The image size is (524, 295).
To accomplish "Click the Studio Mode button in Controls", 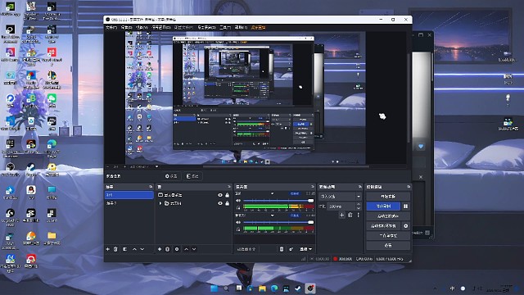I will click(x=388, y=236).
